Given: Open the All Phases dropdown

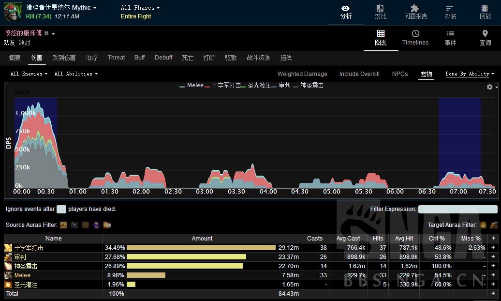Looking at the screenshot, I should 140,8.
